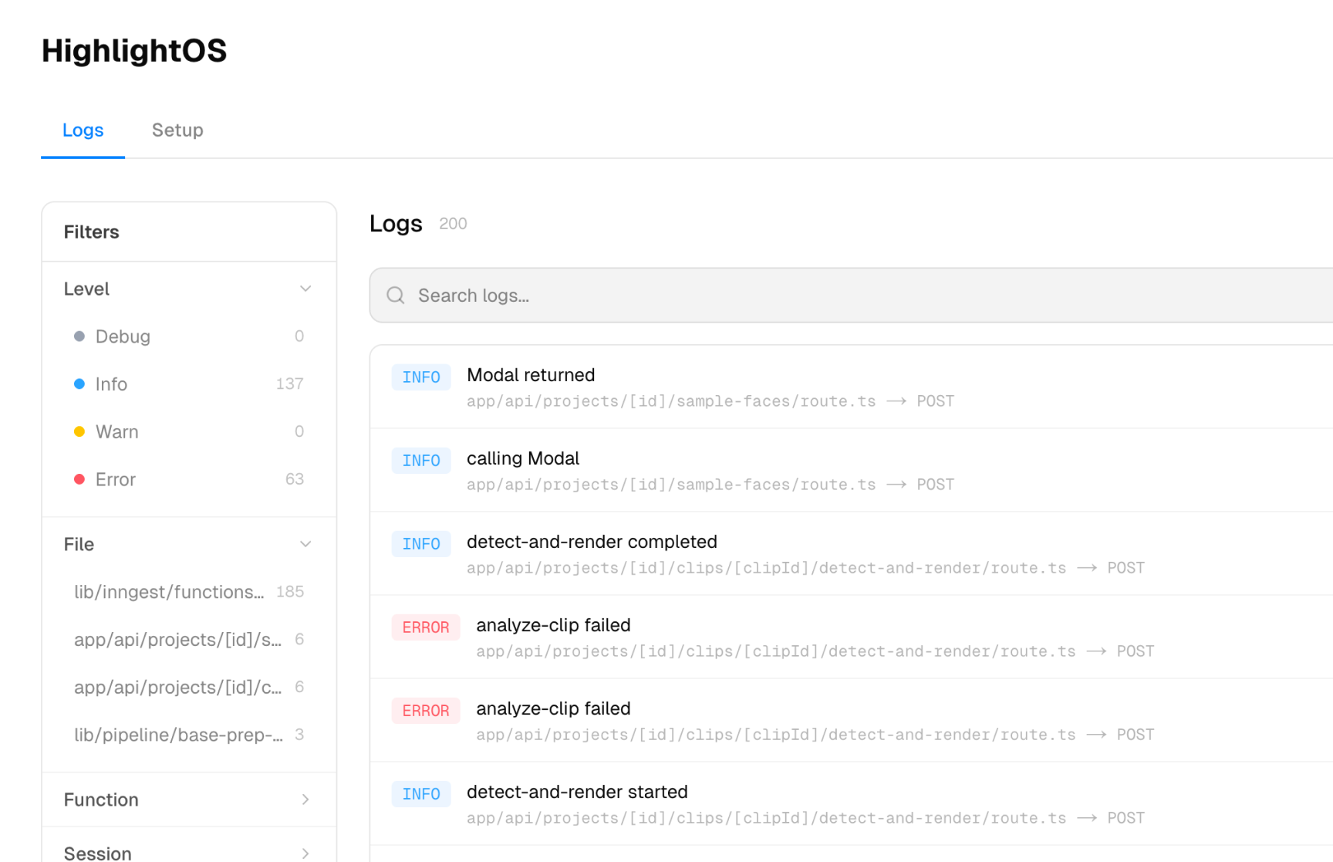Collapse the Level filter section
Image resolution: width=1333 pixels, height=862 pixels.
click(x=305, y=289)
